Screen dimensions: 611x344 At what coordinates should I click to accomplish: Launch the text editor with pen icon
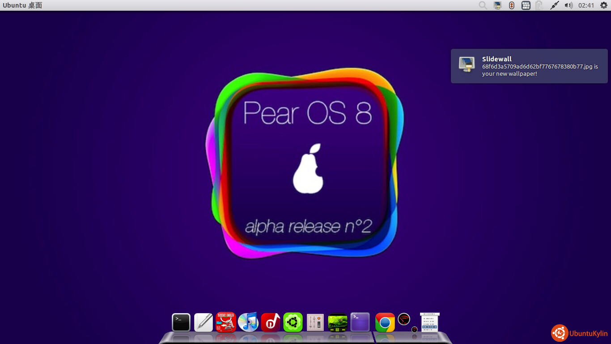pos(204,322)
